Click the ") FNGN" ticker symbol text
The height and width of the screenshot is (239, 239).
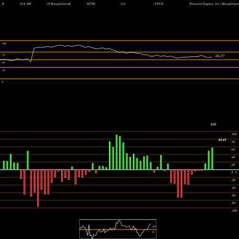pos(158,4)
